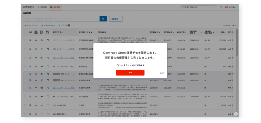Check the row ending 2024/09/14
The image size is (261, 123).
click(25, 40)
